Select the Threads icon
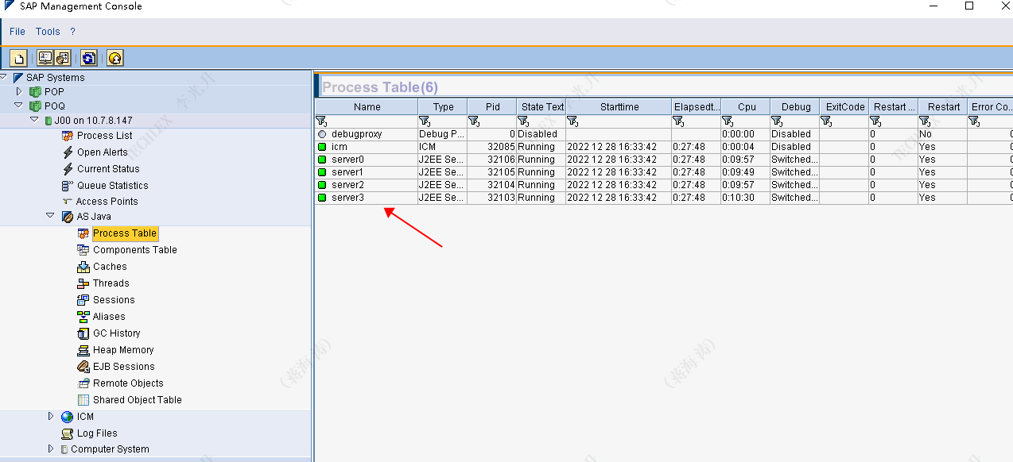The width and height of the screenshot is (1013, 462). click(83, 283)
